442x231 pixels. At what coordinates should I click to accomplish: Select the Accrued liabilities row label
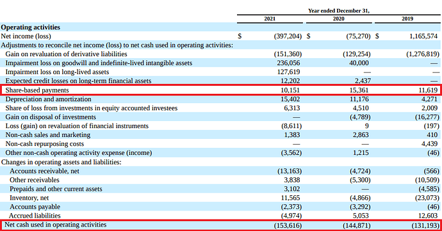[x=35, y=216]
